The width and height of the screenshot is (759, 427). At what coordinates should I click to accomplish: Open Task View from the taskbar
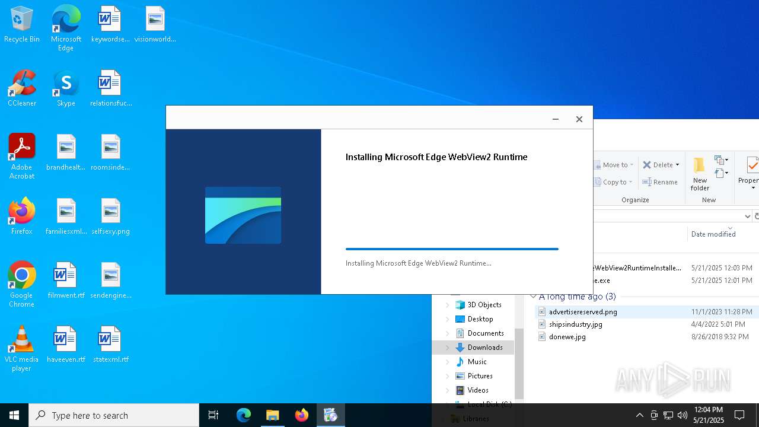click(x=213, y=415)
